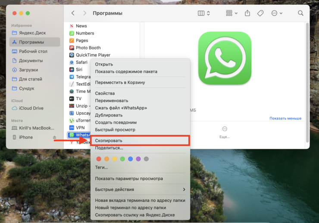Apply the blue color tag
Viewport: 319px width, 223px height.
click(x=131, y=159)
